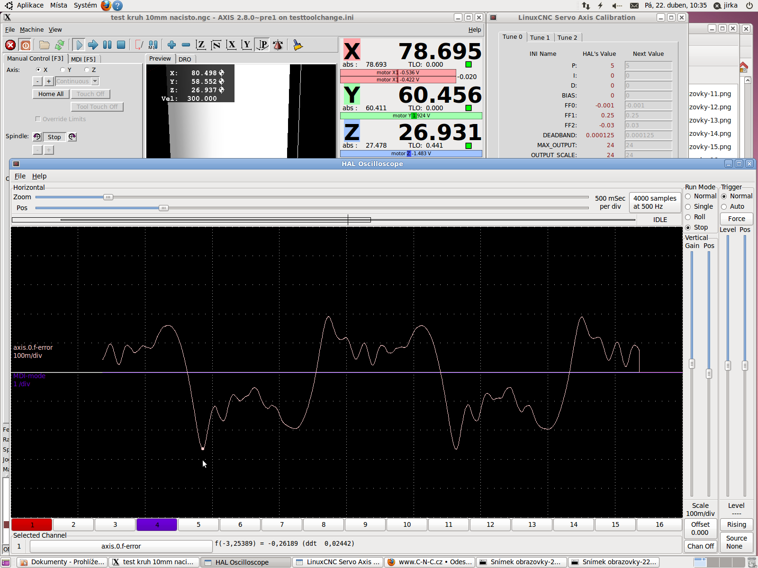758x568 pixels.
Task: Click the Chan Off button
Action: click(x=700, y=546)
